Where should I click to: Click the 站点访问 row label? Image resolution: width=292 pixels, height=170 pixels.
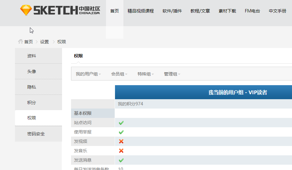[83, 123]
